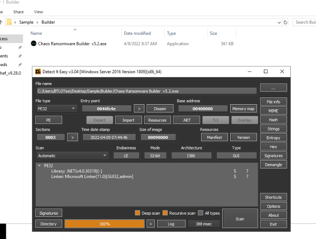The width and height of the screenshot is (316, 239).
Task: Click the 100% scan progress bar
Action: point(105,224)
